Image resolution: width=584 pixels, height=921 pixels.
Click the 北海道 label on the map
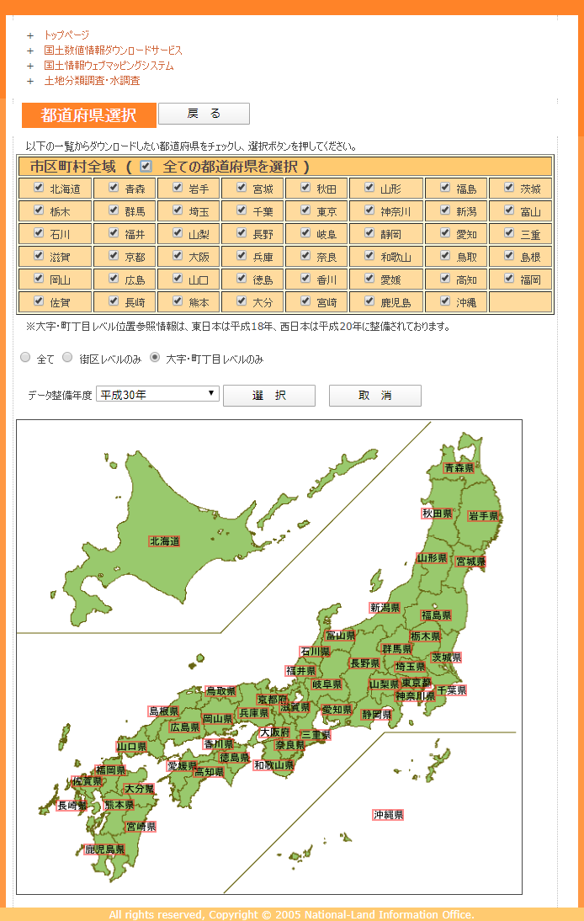point(164,541)
